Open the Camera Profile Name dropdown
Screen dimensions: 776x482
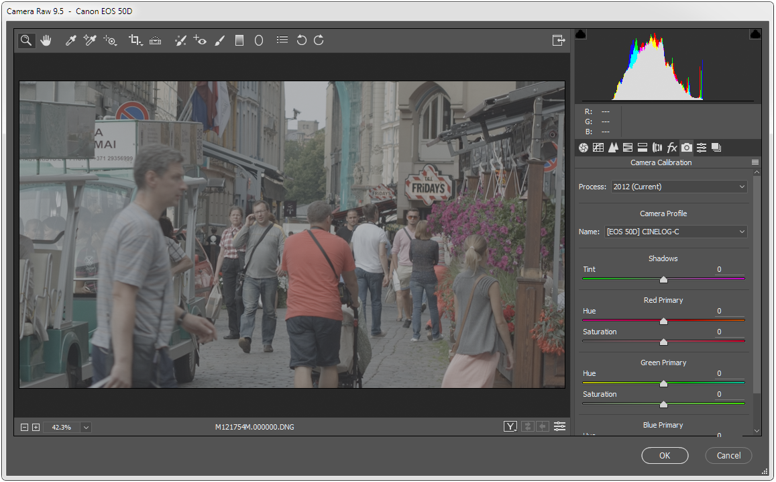click(x=675, y=232)
